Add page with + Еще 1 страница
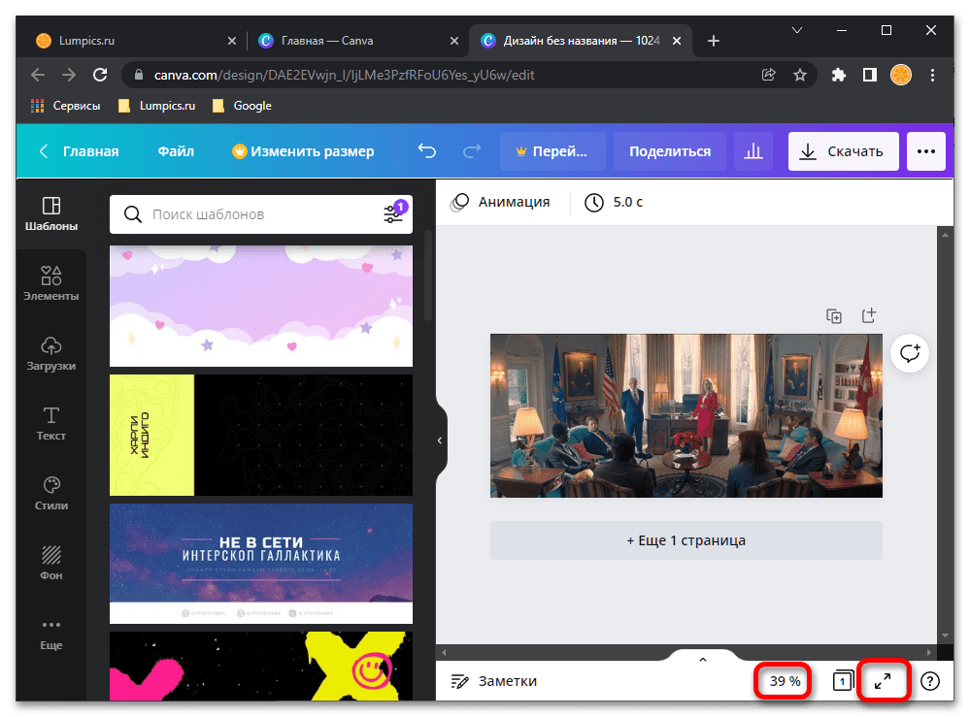The height and width of the screenshot is (717, 970). [x=686, y=540]
